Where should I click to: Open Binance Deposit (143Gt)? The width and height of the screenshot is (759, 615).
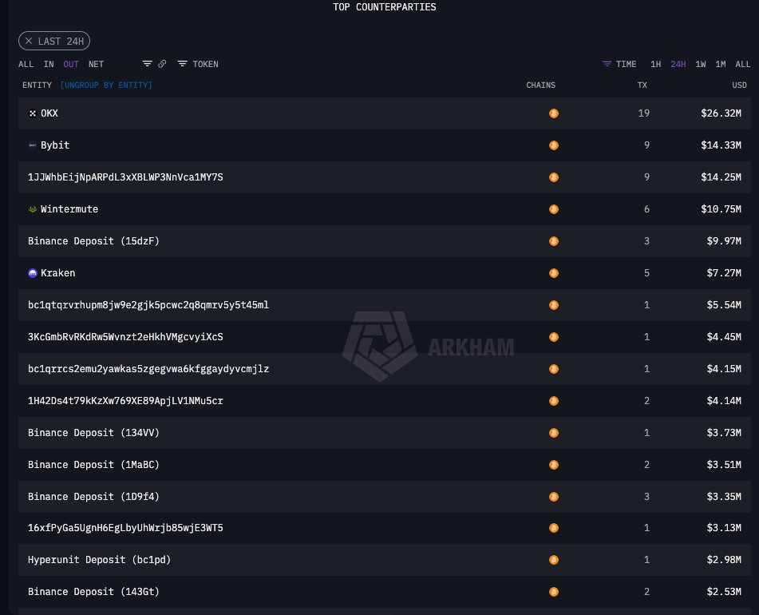pos(93,592)
